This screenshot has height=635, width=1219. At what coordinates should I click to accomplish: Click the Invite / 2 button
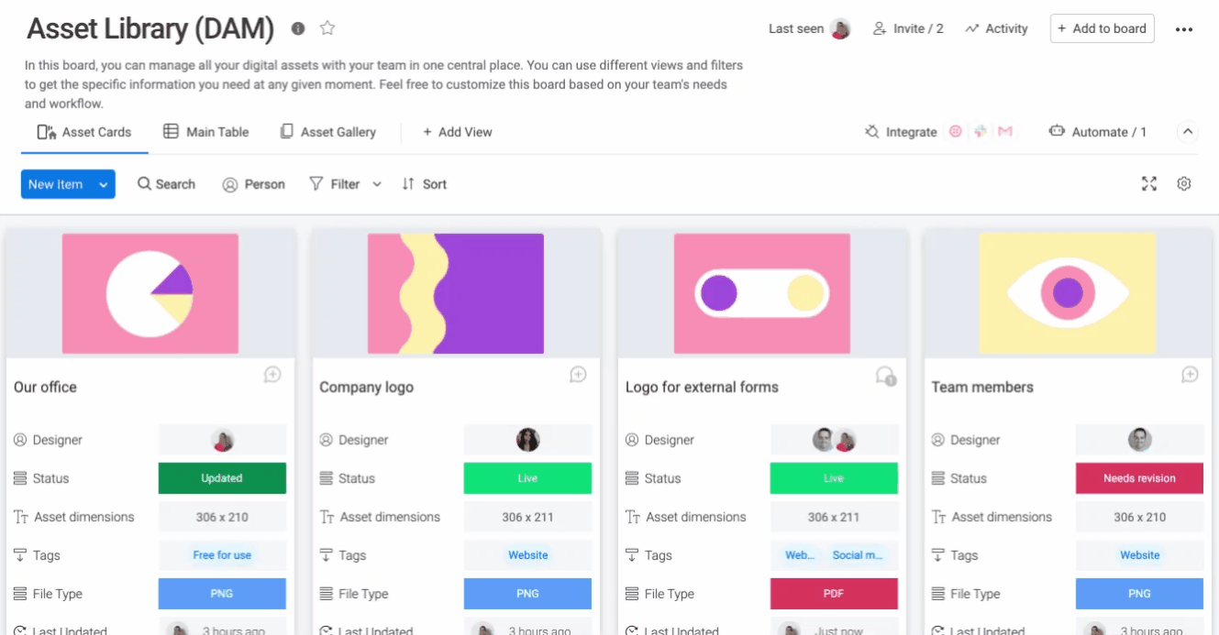pos(908,28)
